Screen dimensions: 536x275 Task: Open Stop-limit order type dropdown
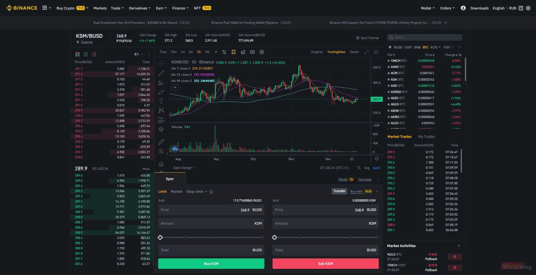[197, 191]
